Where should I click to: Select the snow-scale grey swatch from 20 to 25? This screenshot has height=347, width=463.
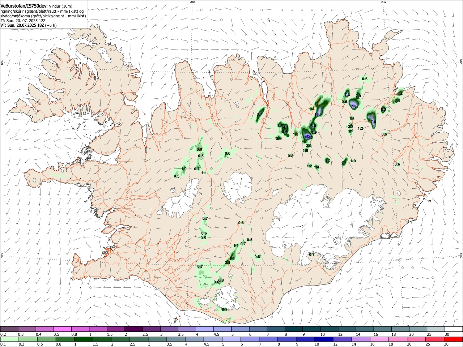tap(418, 329)
